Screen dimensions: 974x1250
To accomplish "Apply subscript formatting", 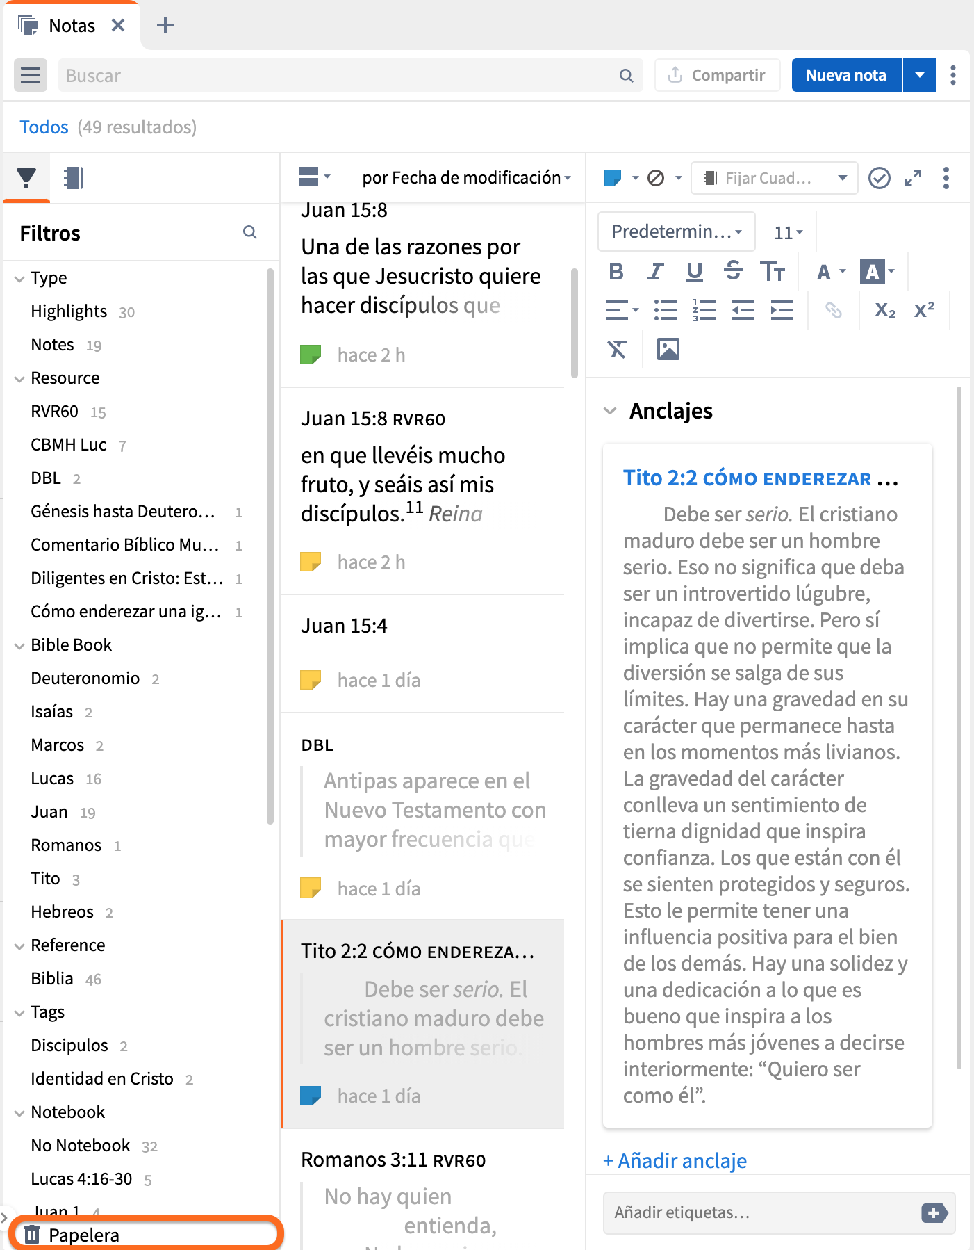I will pyautogui.click(x=884, y=310).
